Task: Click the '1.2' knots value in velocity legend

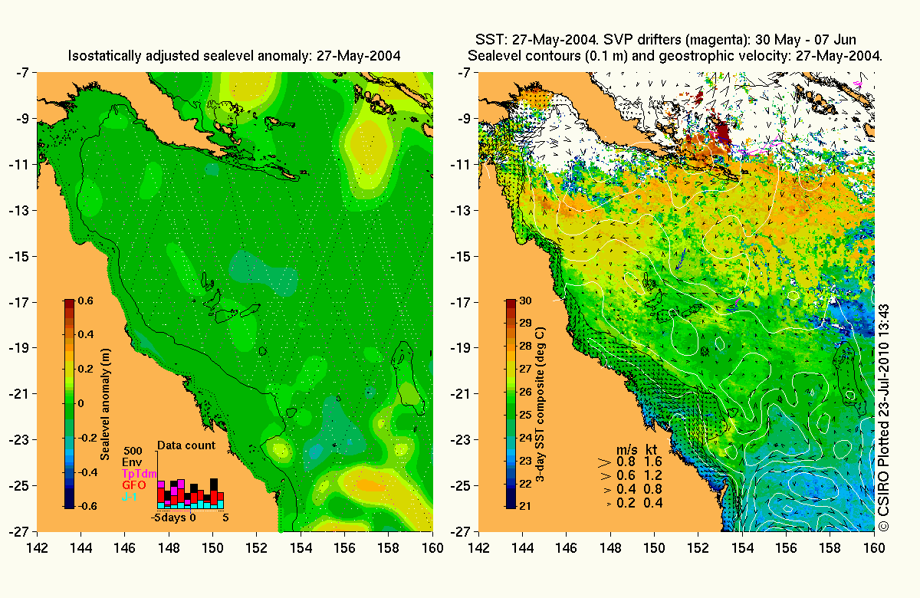Action: 653,475
